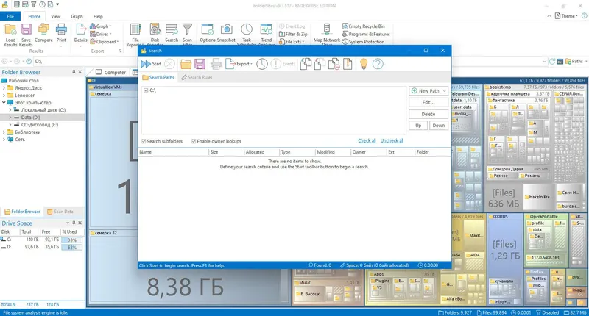The image size is (589, 316).
Task: Click the Delete button in Search dialog
Action: [x=428, y=114]
